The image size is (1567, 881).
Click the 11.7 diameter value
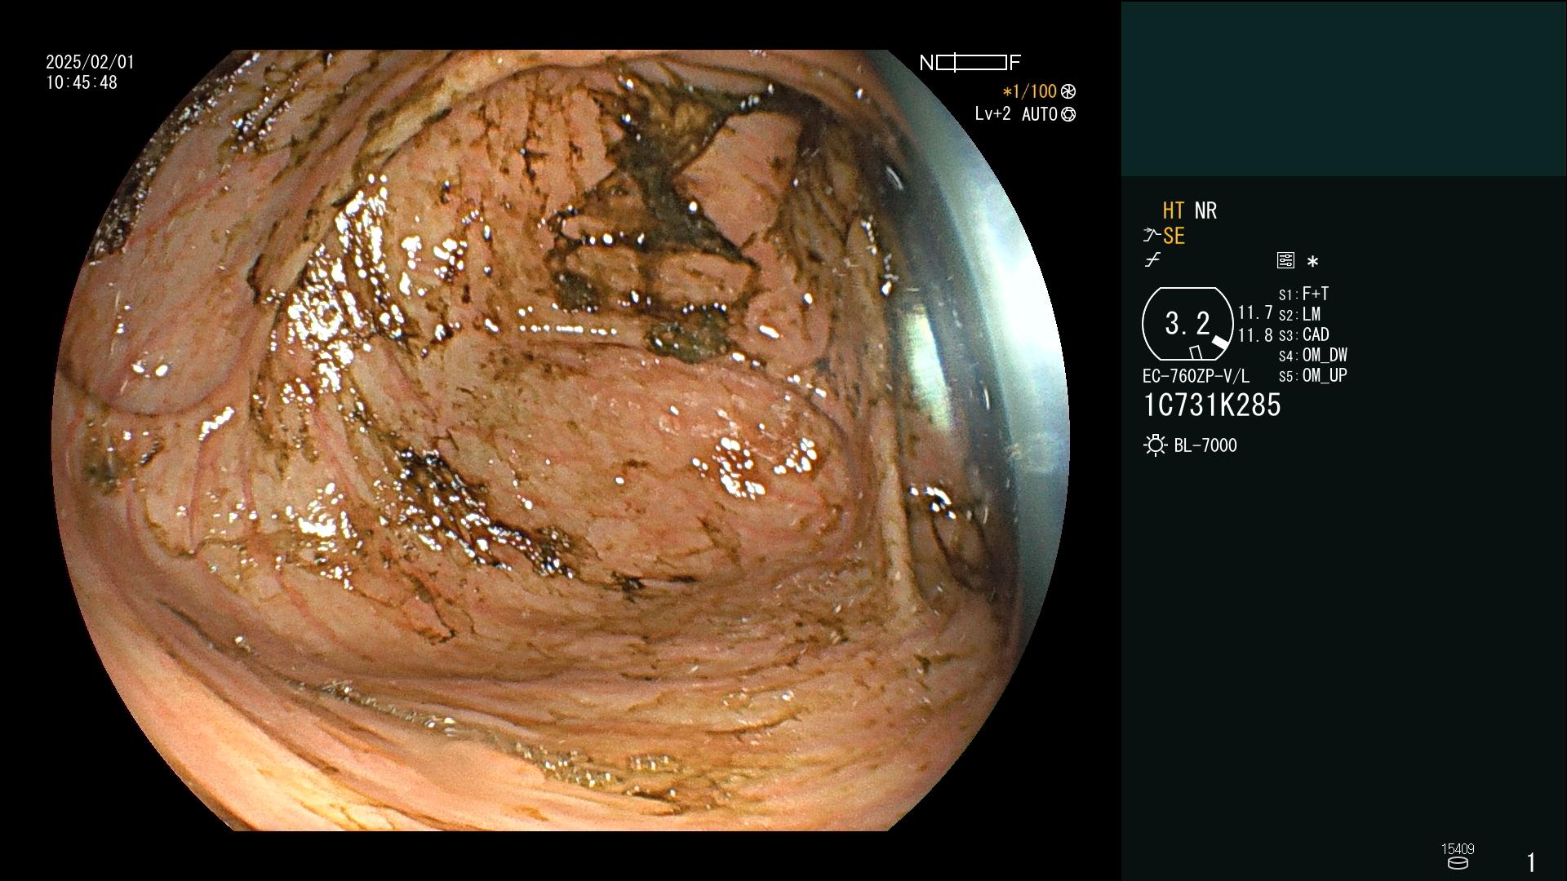pos(1255,312)
